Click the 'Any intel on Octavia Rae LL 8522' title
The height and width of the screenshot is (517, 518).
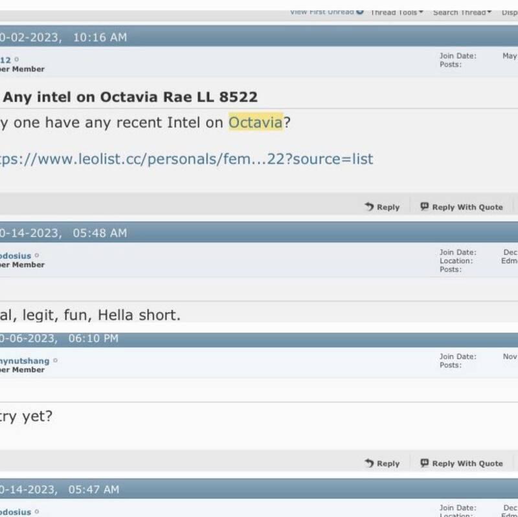(x=131, y=97)
